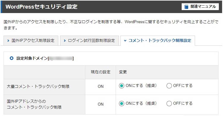Click the 大量コメント・トラックバック制限 row label

coord(38,86)
